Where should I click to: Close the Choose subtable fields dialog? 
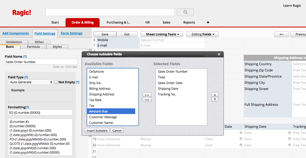click(x=219, y=54)
